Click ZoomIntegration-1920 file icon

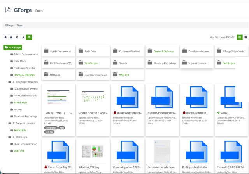coord(128,152)
